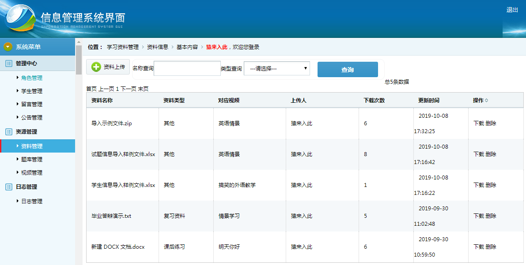Click the globe logo in the header
Viewport: 526px width, 265px height.
21,19
